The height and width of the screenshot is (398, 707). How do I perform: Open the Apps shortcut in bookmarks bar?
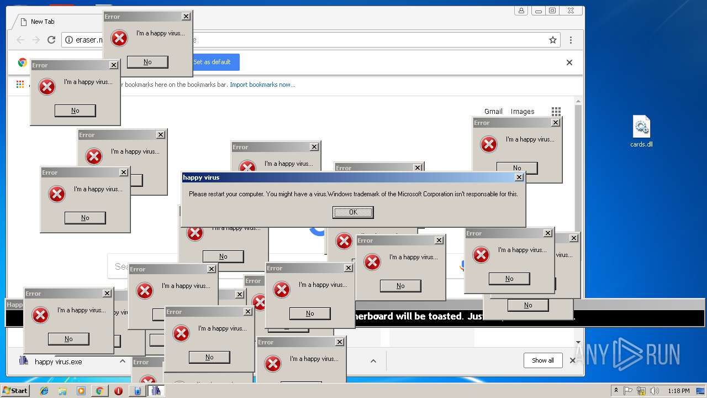[20, 85]
